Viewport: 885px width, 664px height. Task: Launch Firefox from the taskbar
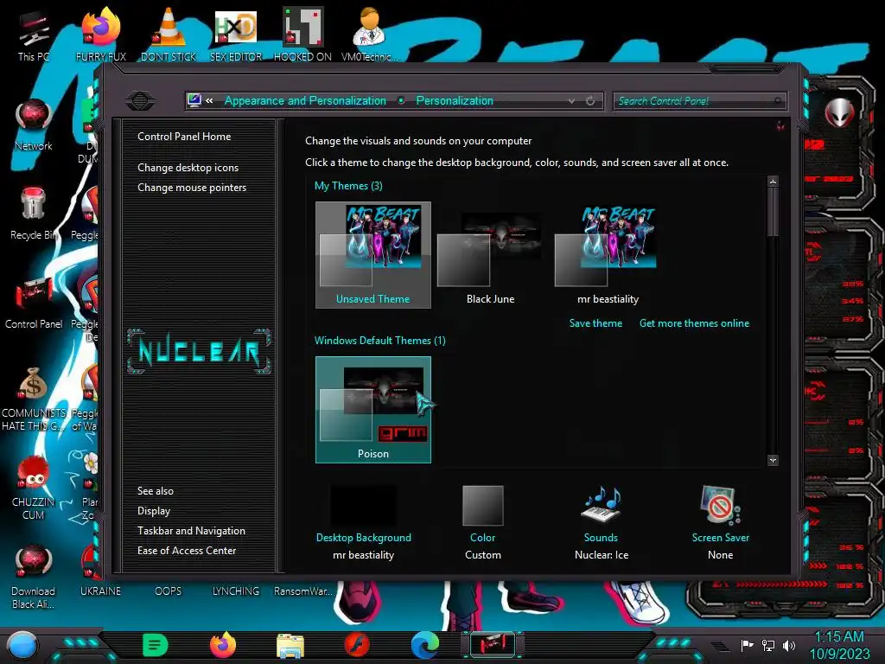pyautogui.click(x=223, y=645)
